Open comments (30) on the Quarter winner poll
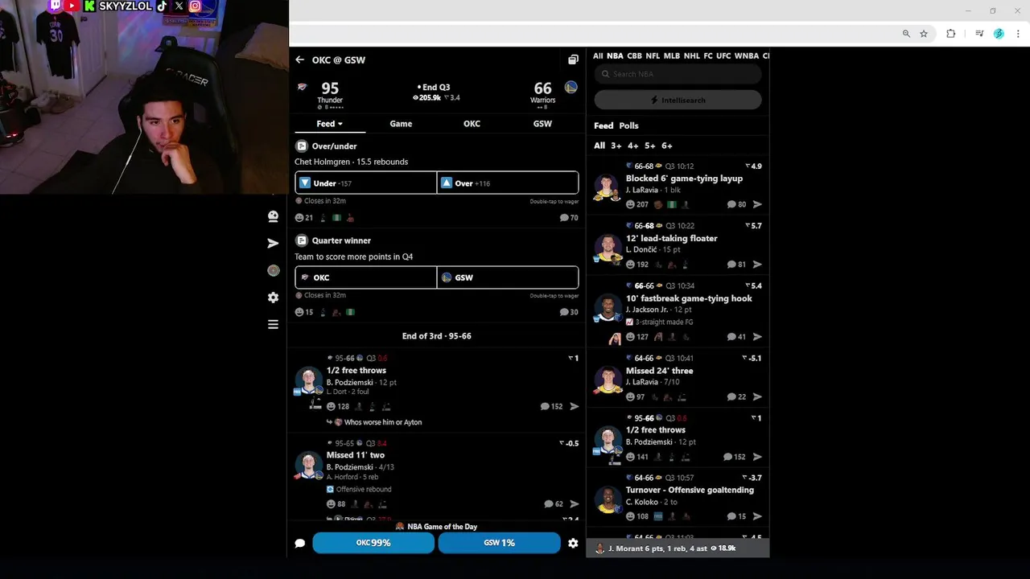This screenshot has height=579, width=1030. tap(569, 312)
